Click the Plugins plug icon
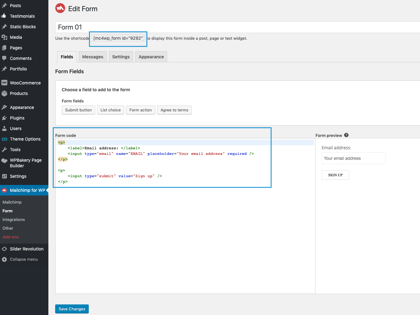 pyautogui.click(x=4, y=118)
